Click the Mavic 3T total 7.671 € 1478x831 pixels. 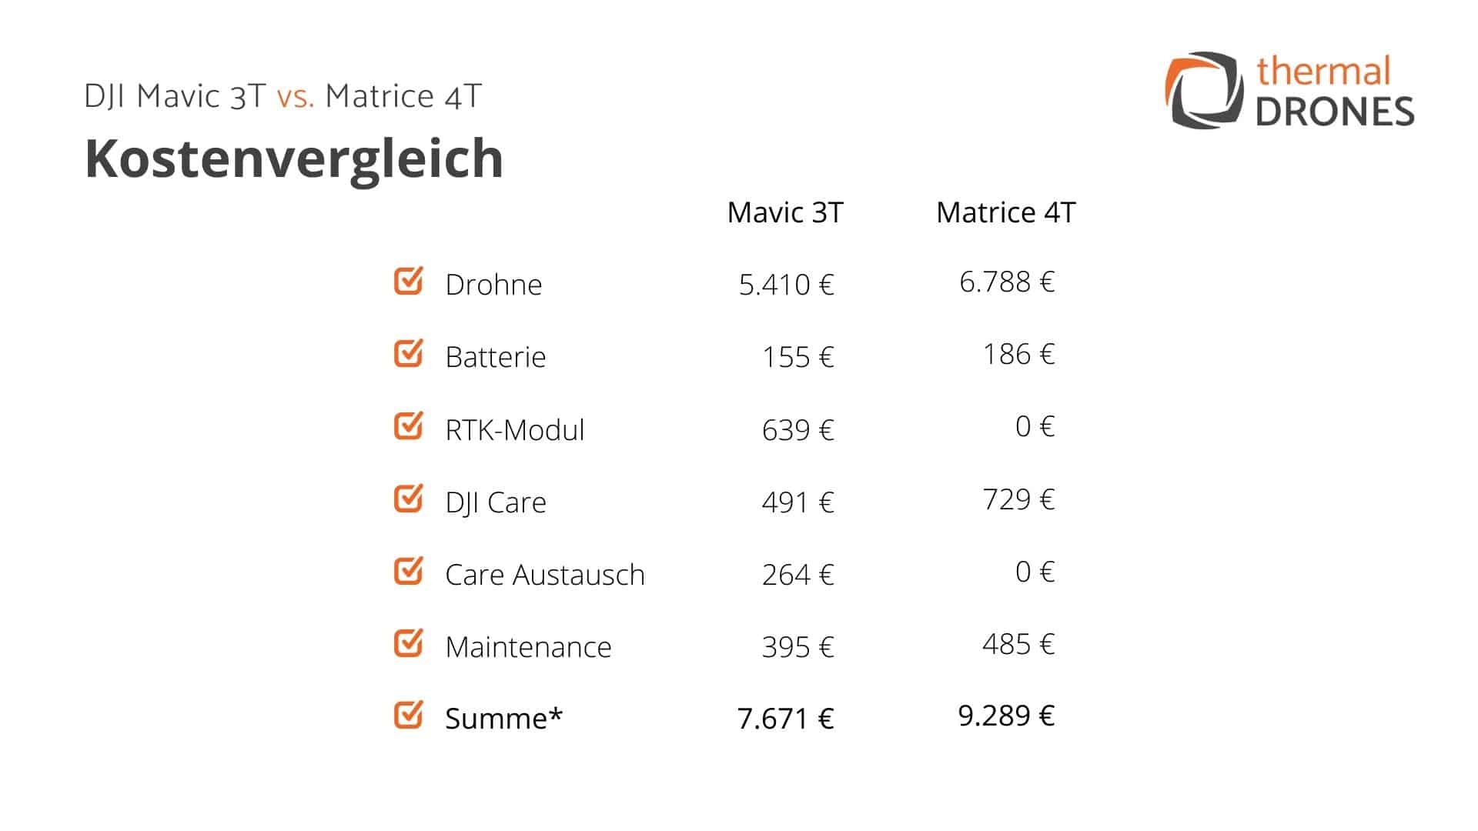785,718
